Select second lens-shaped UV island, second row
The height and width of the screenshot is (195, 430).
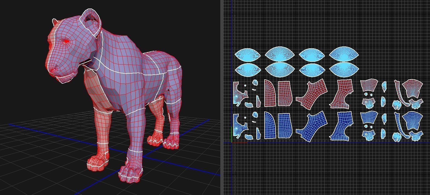pos(280,70)
